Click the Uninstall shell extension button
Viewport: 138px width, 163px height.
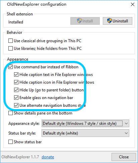[118, 21]
